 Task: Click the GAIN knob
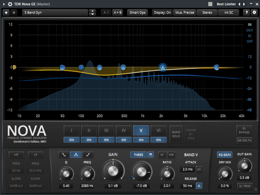[x=113, y=170]
